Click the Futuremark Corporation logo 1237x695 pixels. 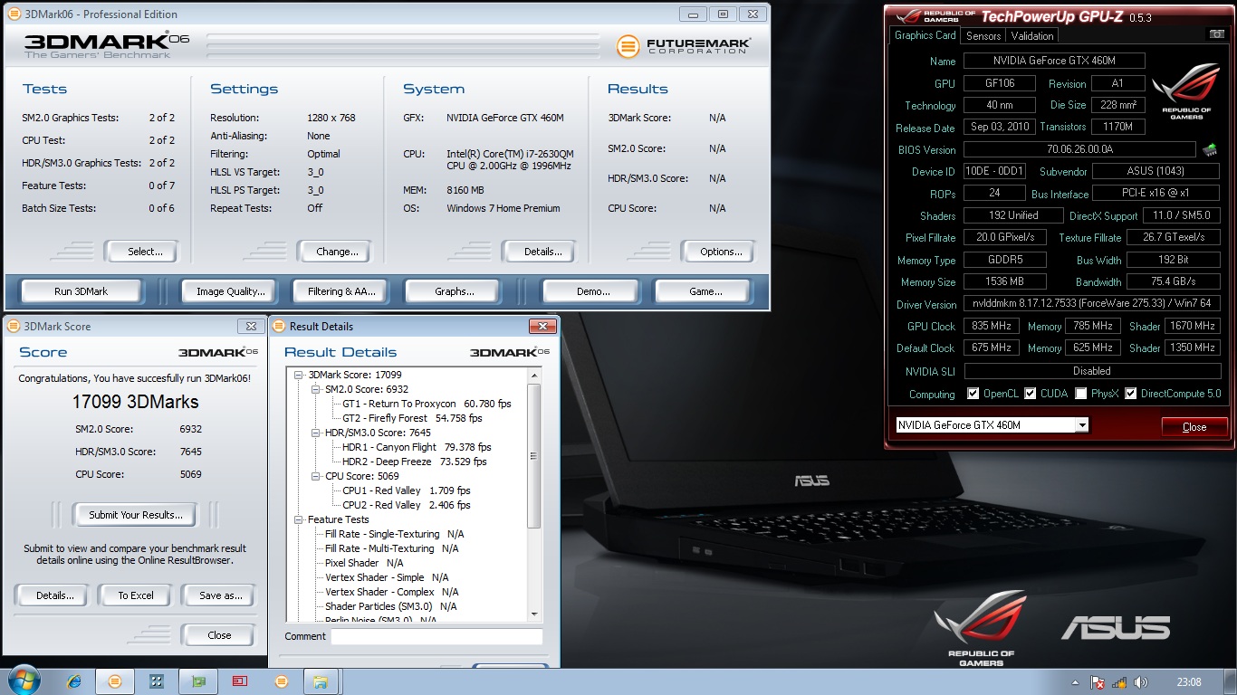click(x=684, y=46)
